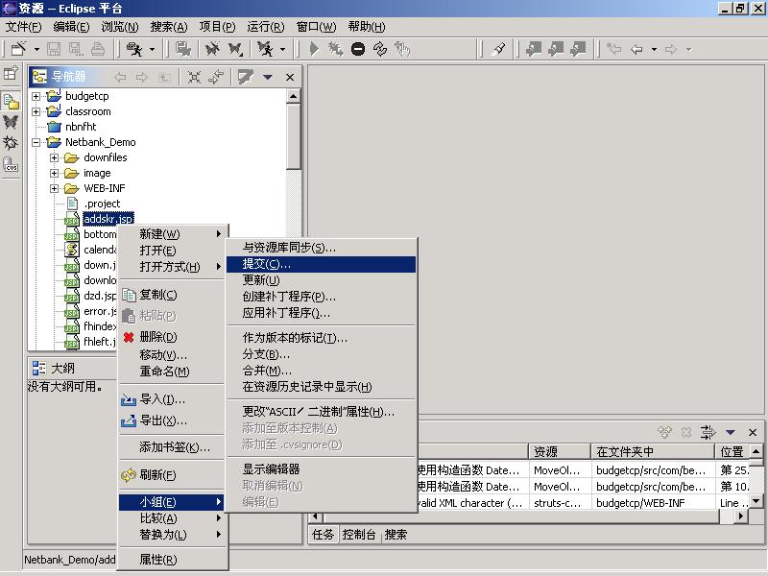Open the Run toolbar dropdown arrow
Image resolution: width=768 pixels, height=576 pixels.
[152, 50]
